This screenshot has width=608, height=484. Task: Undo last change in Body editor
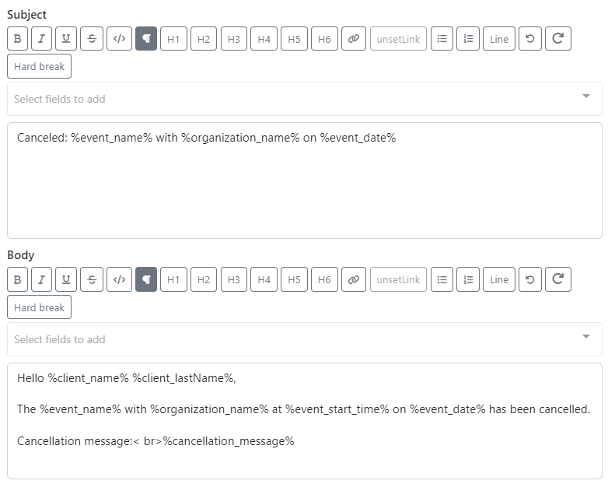529,279
